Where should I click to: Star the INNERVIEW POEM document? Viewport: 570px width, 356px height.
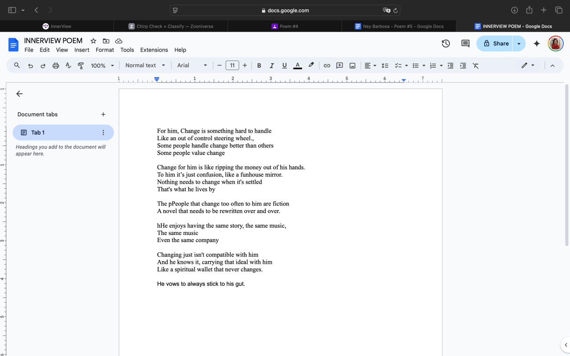click(94, 41)
